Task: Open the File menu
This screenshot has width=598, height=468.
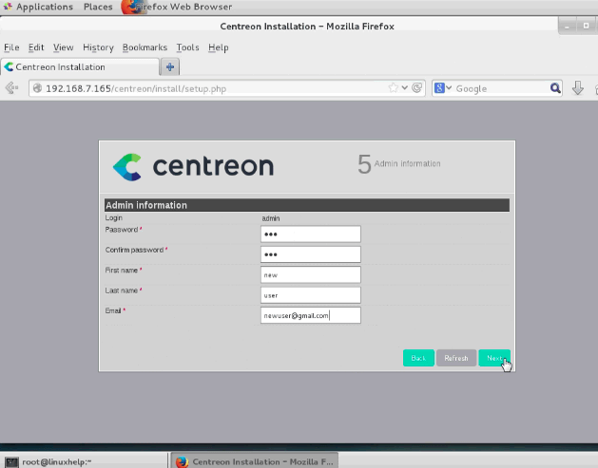Action: (x=11, y=47)
